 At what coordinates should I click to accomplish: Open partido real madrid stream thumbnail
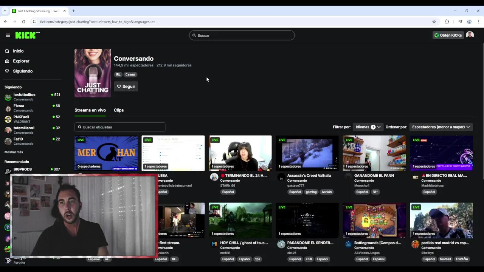pos(441,221)
